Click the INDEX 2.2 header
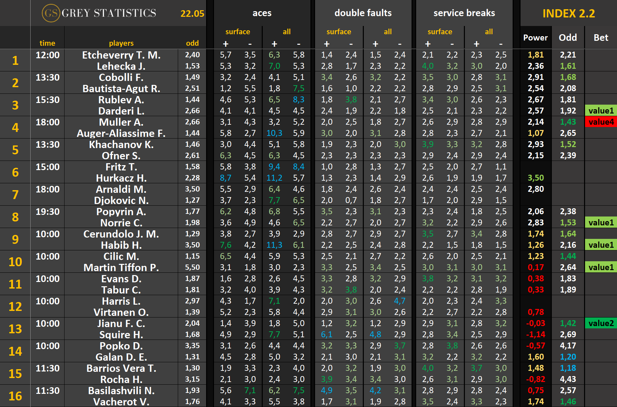 tap(568, 13)
